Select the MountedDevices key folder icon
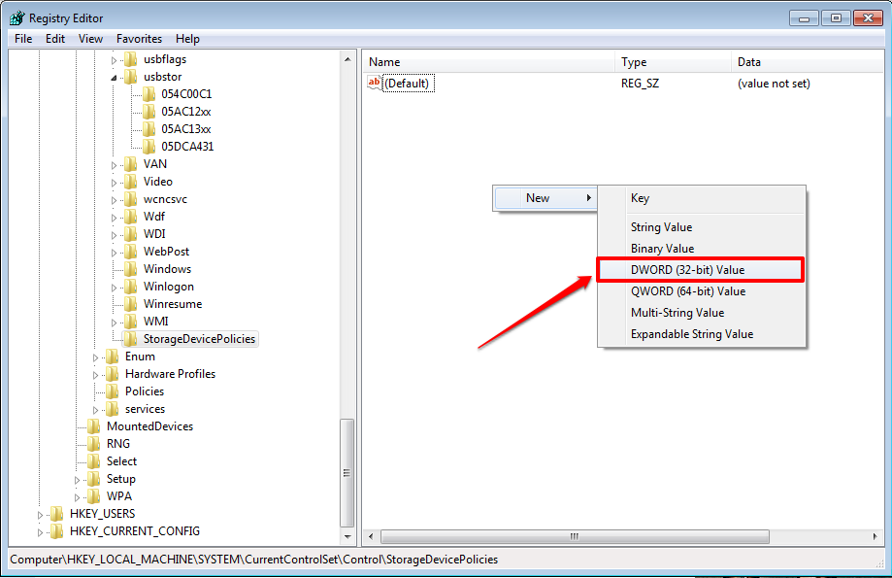 pos(93,425)
